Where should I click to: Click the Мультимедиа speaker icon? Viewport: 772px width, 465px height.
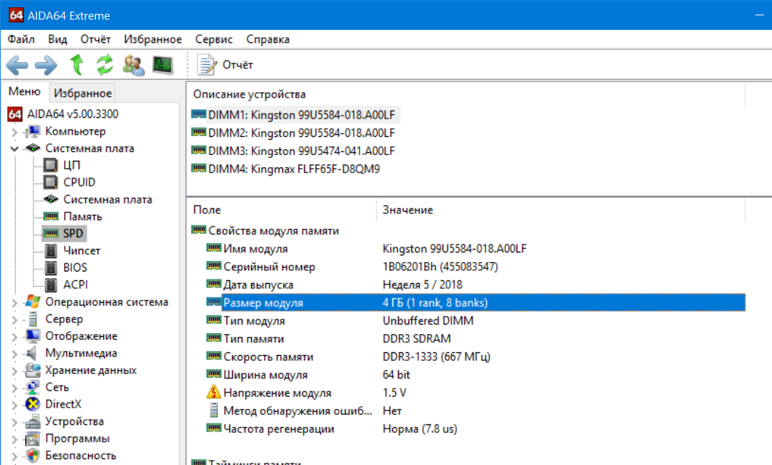(x=32, y=353)
